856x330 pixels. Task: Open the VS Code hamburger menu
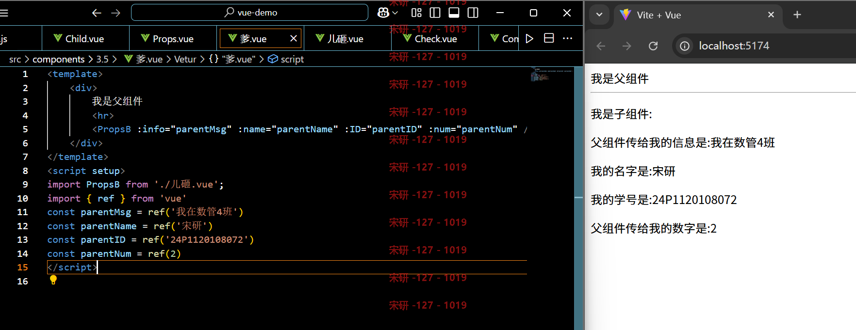(x=4, y=13)
